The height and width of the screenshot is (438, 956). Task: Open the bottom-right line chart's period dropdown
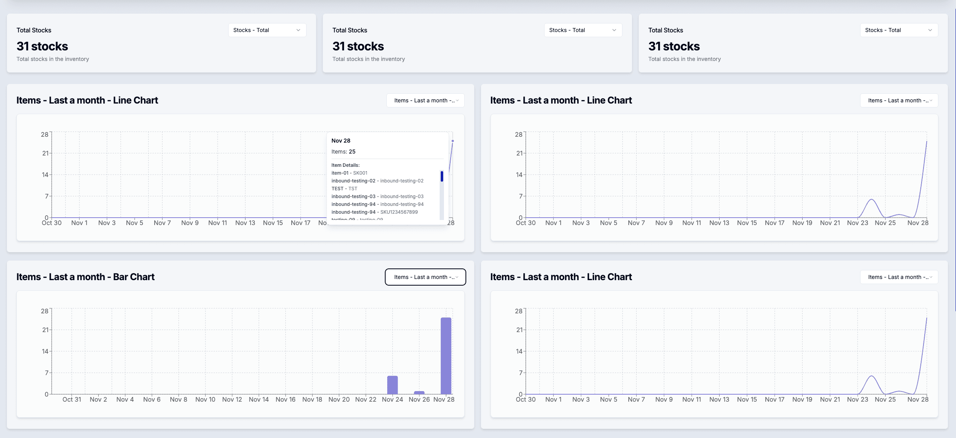(x=898, y=277)
